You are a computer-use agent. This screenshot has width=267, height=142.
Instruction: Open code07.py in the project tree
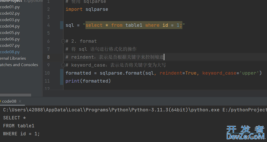point(10,46)
